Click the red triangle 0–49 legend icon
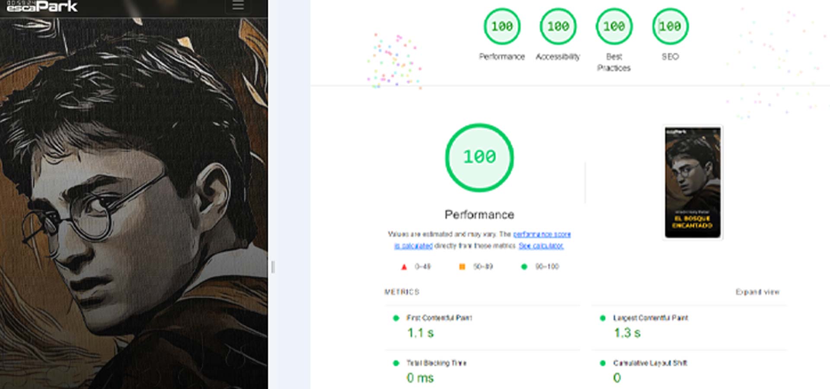 (404, 267)
